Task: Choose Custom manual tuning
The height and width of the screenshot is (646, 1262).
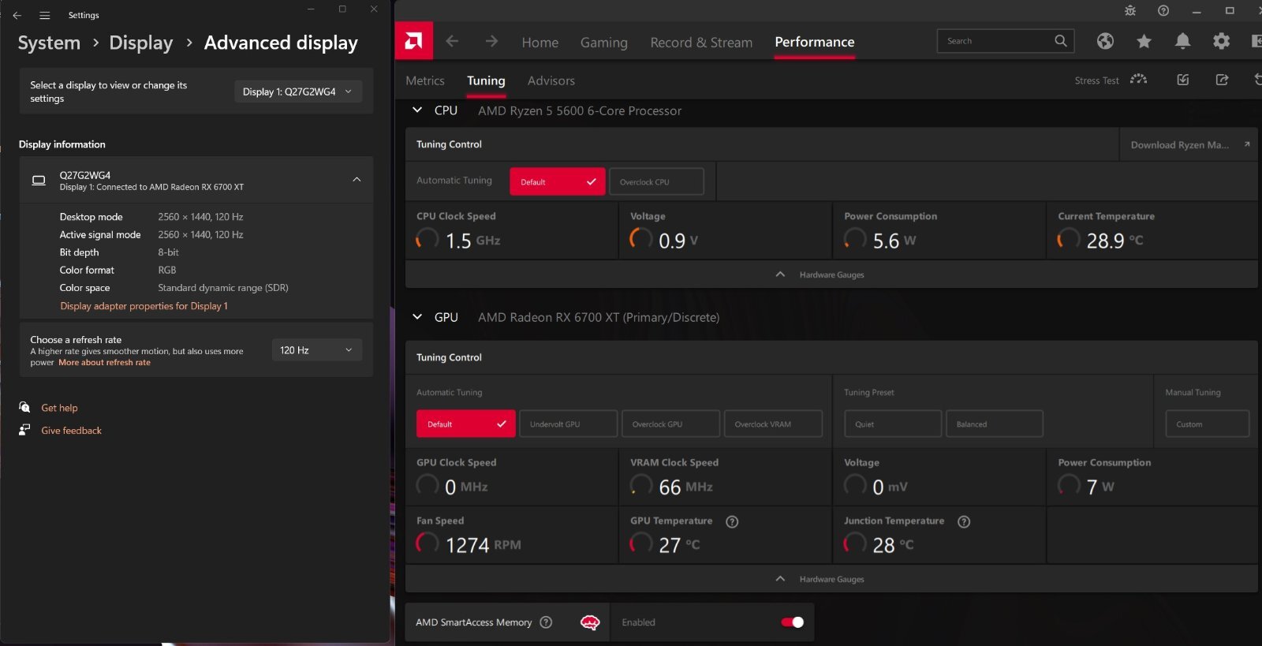Action: (x=1208, y=424)
